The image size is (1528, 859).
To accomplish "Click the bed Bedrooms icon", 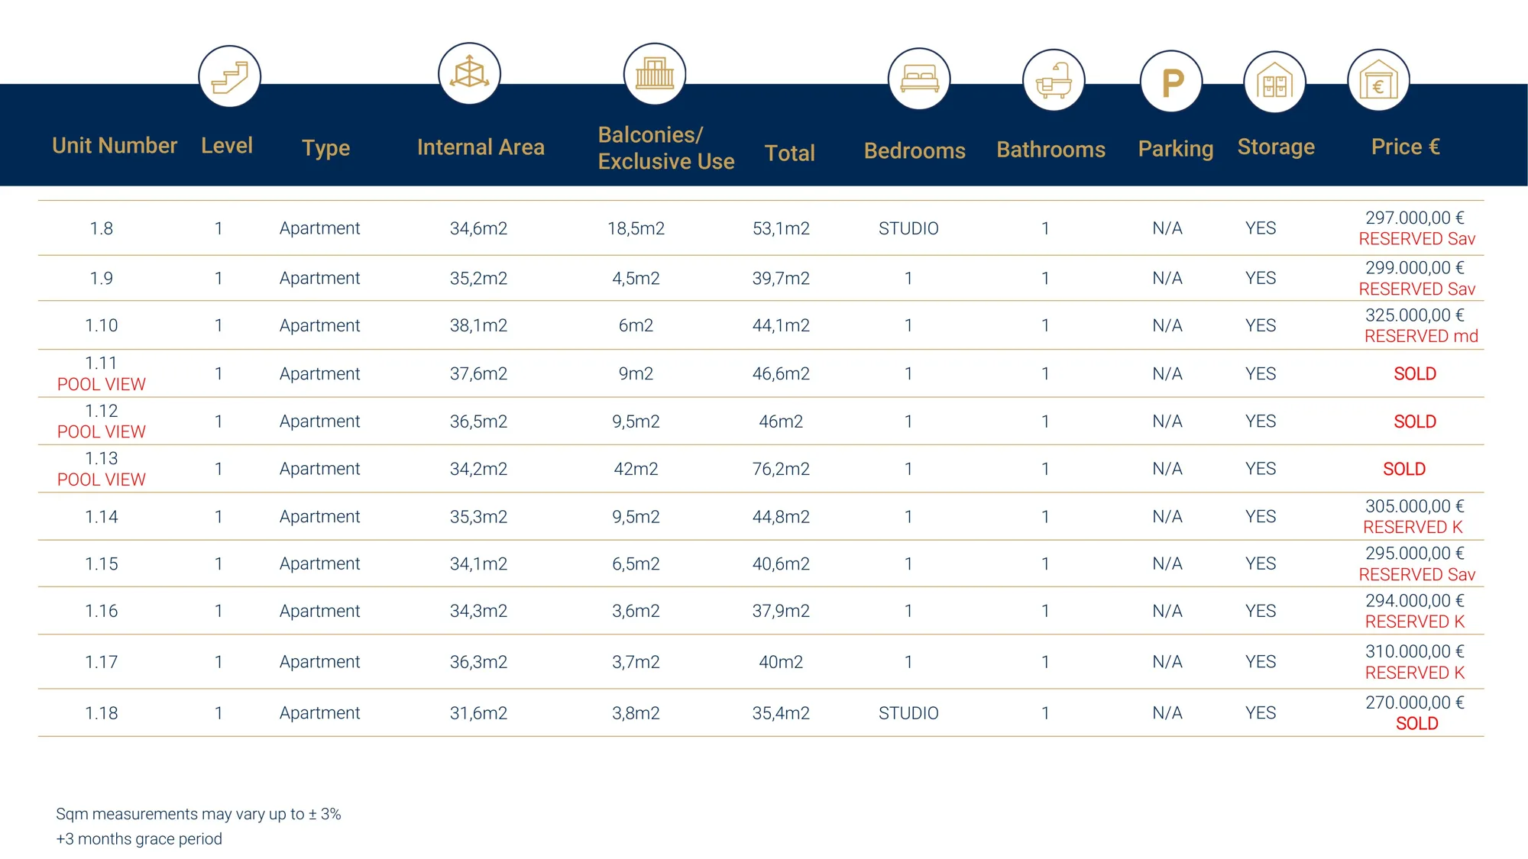I will [919, 79].
